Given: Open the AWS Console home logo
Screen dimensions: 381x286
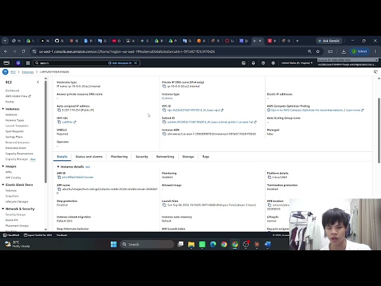Looking at the screenshot, I should pyautogui.click(x=7, y=63).
